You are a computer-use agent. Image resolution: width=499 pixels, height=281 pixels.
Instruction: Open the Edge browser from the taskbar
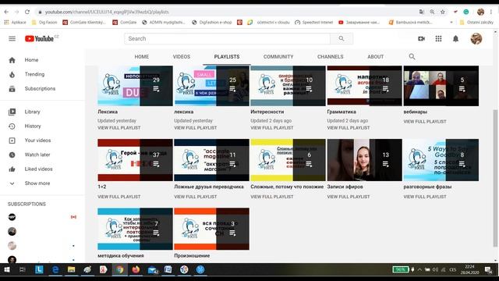click(55, 269)
